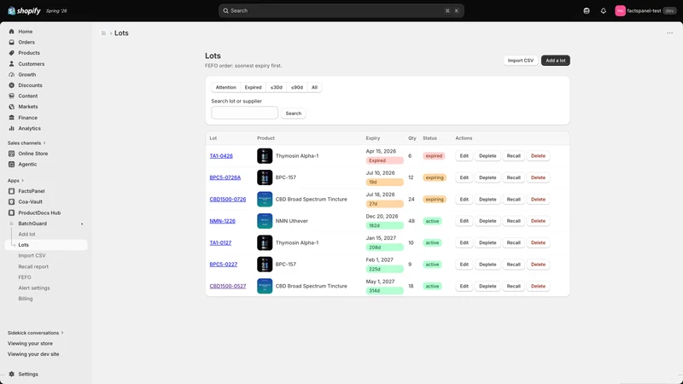Open Import CSV in BatchGuard menu
683x384 pixels.
(32, 255)
